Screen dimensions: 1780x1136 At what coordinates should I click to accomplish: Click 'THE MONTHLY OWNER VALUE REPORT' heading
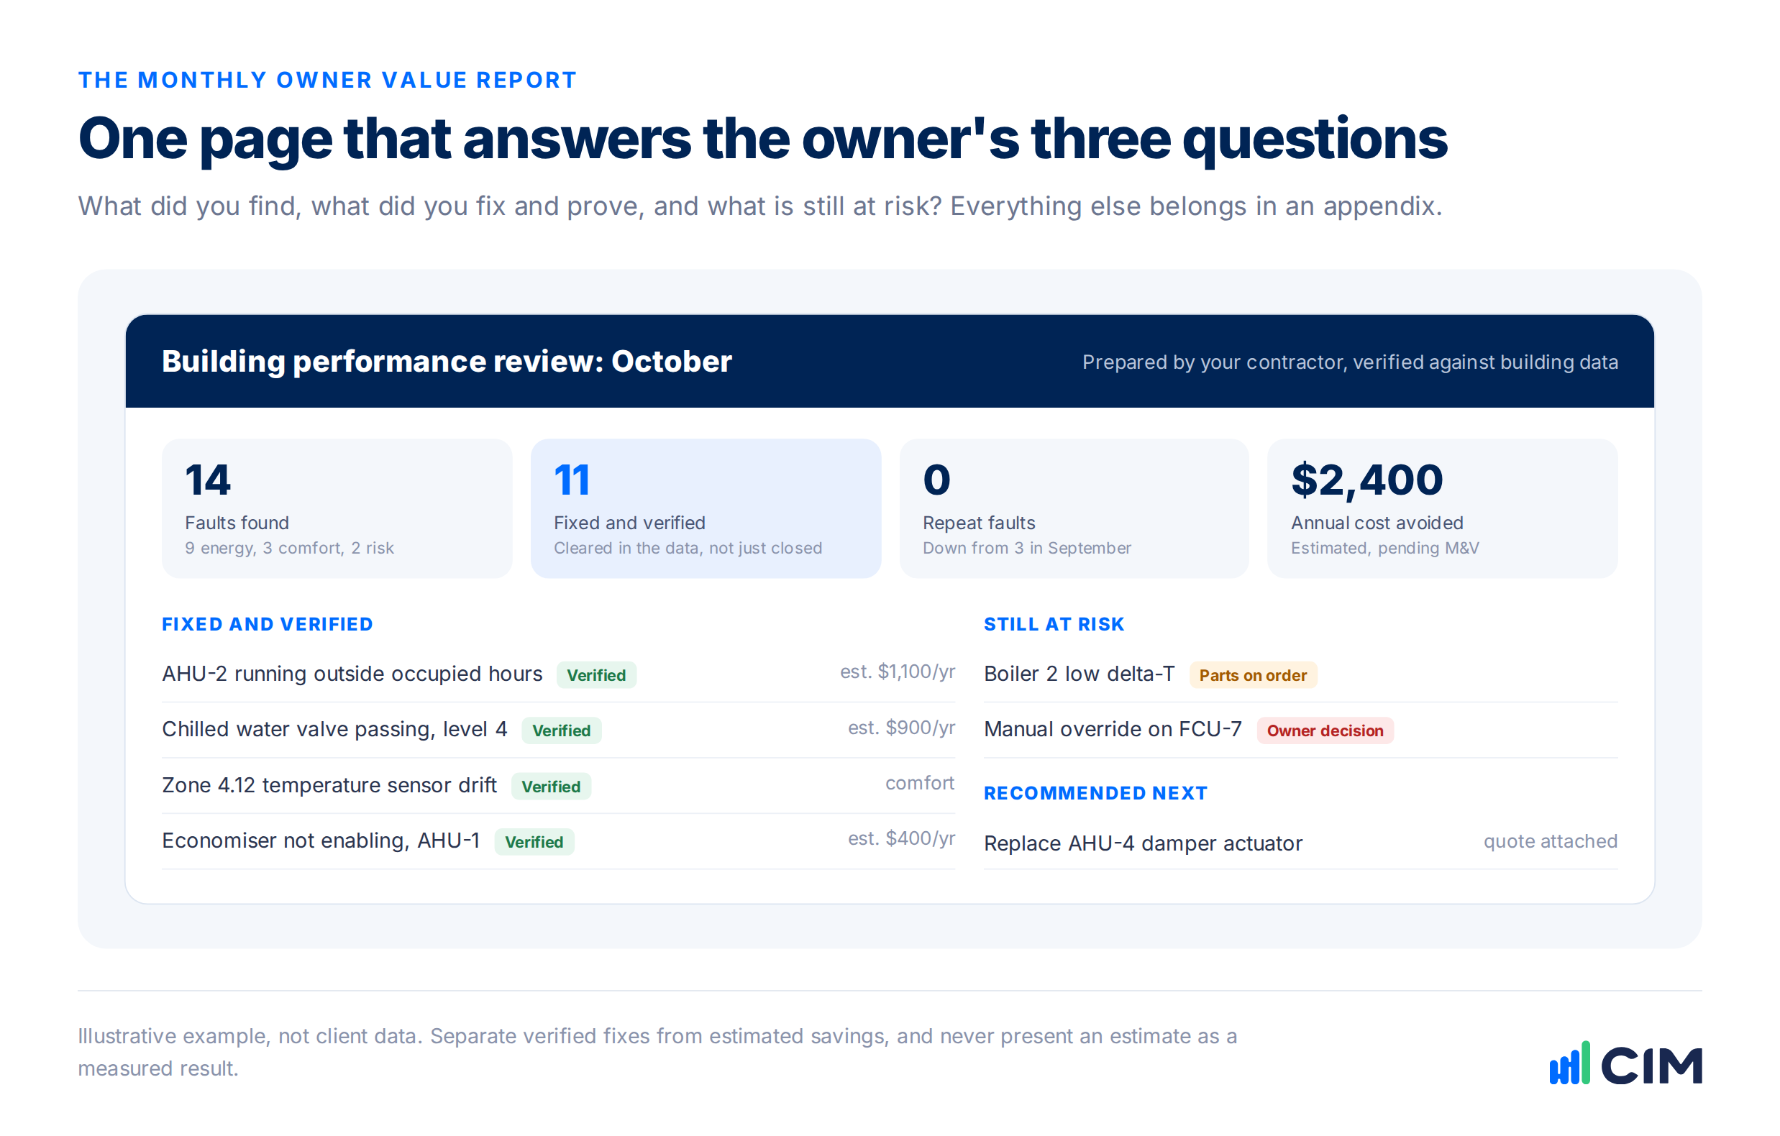tap(327, 80)
